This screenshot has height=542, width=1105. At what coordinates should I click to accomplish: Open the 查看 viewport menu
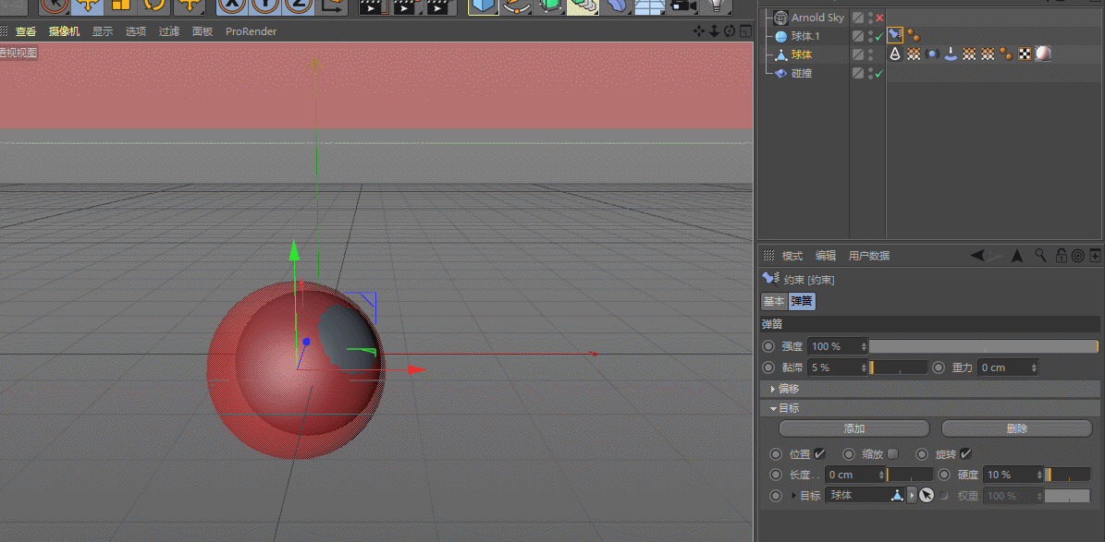point(26,31)
